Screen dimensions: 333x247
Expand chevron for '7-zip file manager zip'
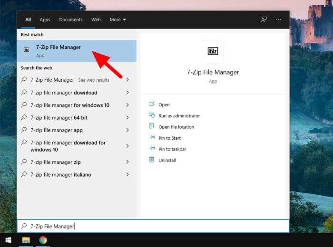tap(127, 162)
